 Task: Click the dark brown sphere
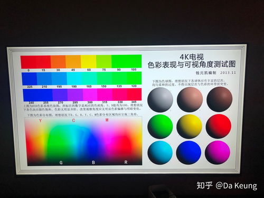pyautogui.click(x=219, y=99)
